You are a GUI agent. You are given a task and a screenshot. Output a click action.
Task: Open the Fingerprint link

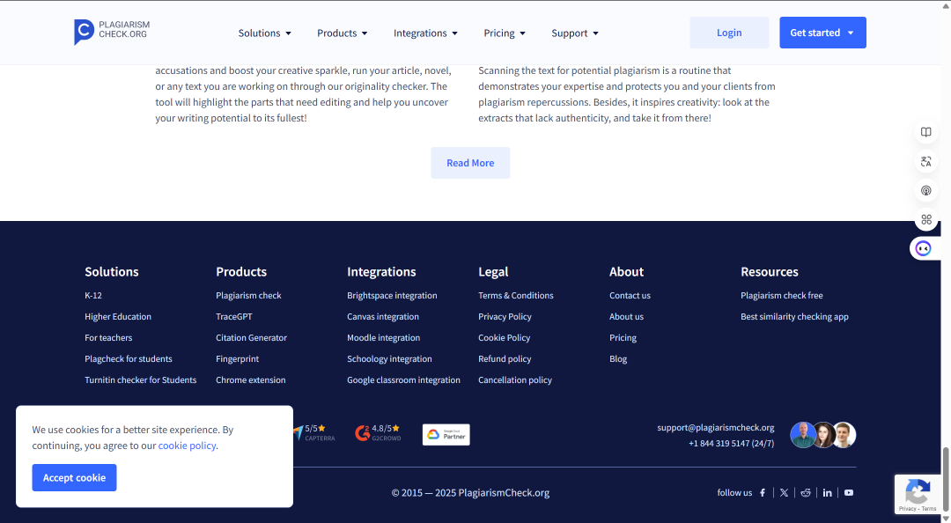(237, 359)
